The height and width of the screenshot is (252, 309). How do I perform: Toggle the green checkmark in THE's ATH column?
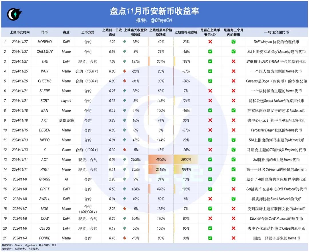pyautogui.click(x=210, y=61)
